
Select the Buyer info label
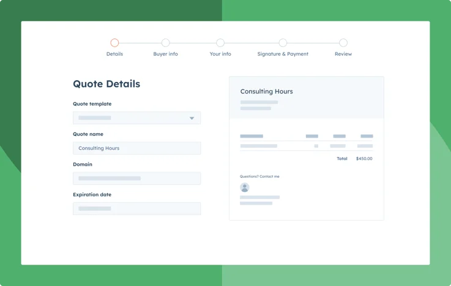(x=165, y=54)
